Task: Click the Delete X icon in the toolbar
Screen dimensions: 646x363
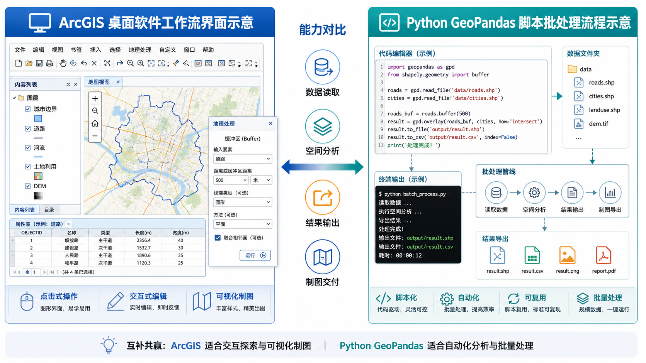Action: click(x=94, y=63)
